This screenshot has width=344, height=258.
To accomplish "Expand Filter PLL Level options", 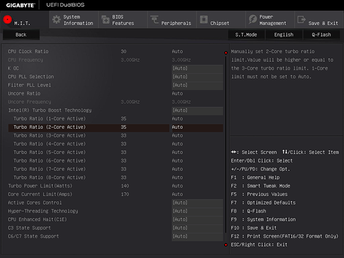I will coord(197,85).
